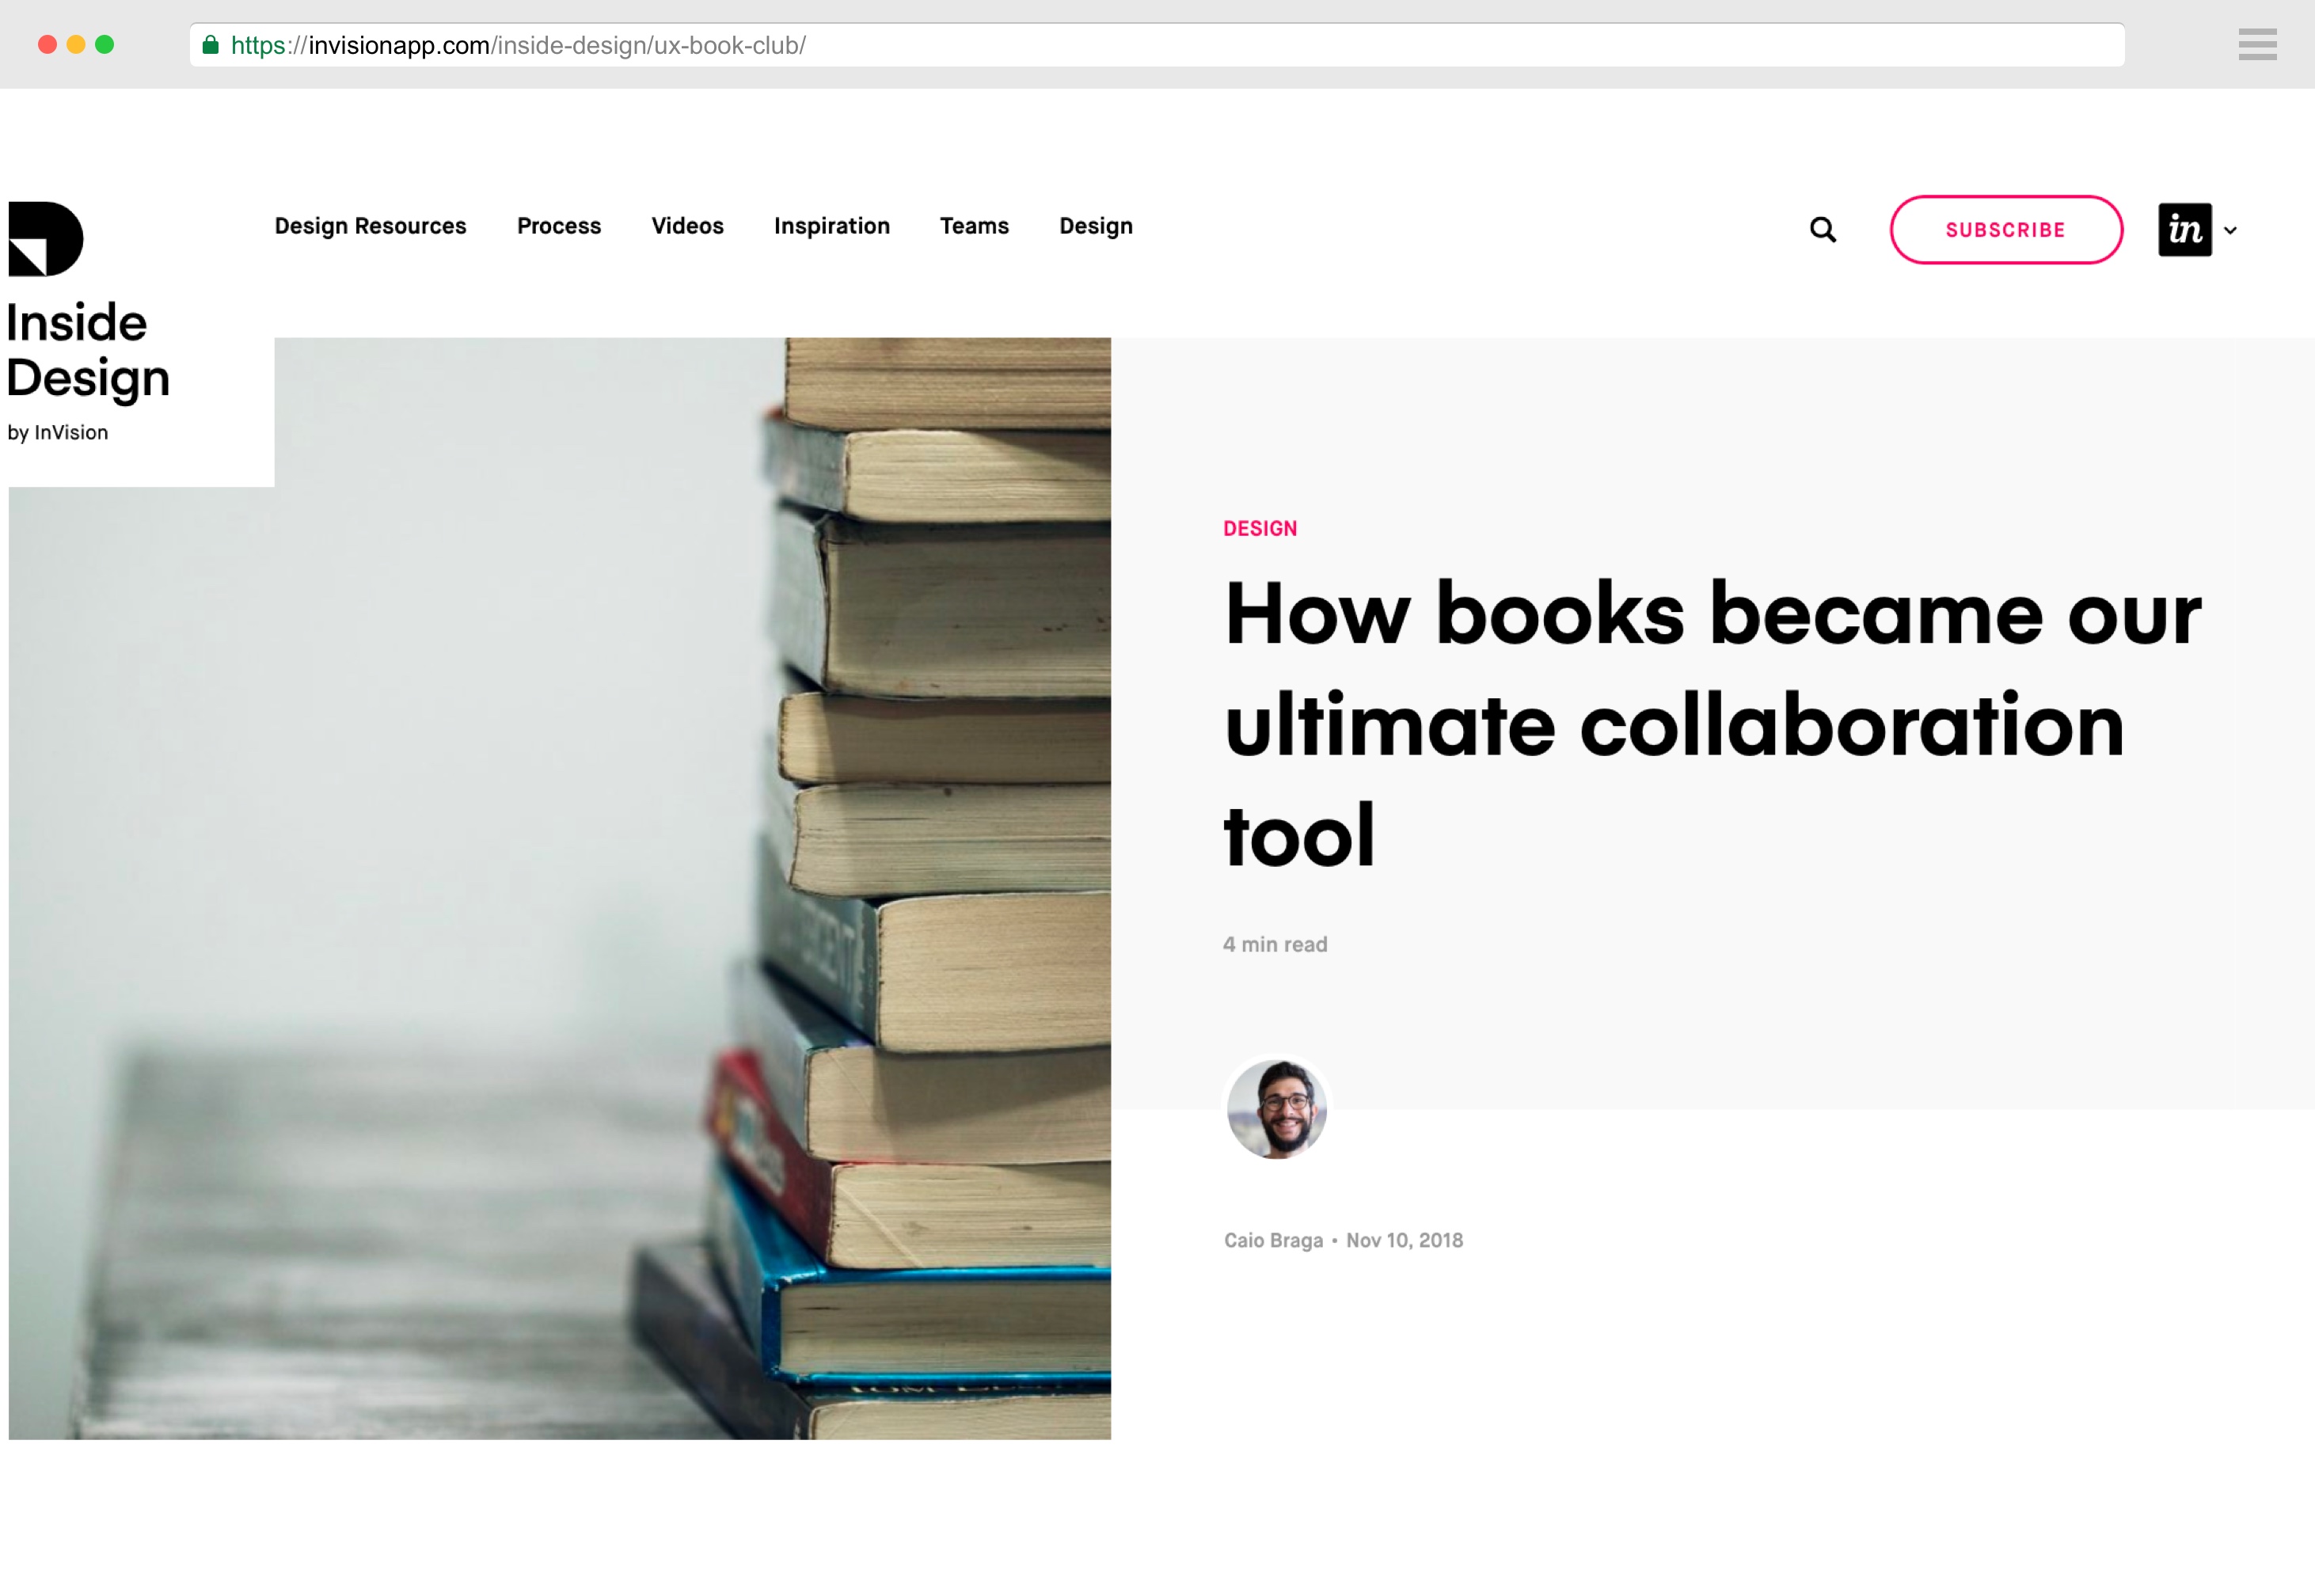Open the browser hamburger menu
The image size is (2315, 1596).
(2257, 45)
